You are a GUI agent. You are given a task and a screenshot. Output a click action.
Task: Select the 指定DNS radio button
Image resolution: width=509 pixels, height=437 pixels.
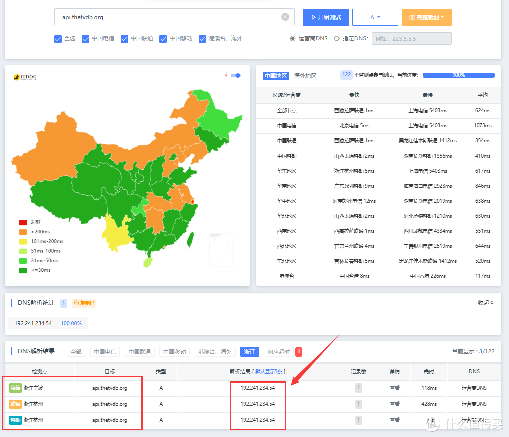click(337, 39)
